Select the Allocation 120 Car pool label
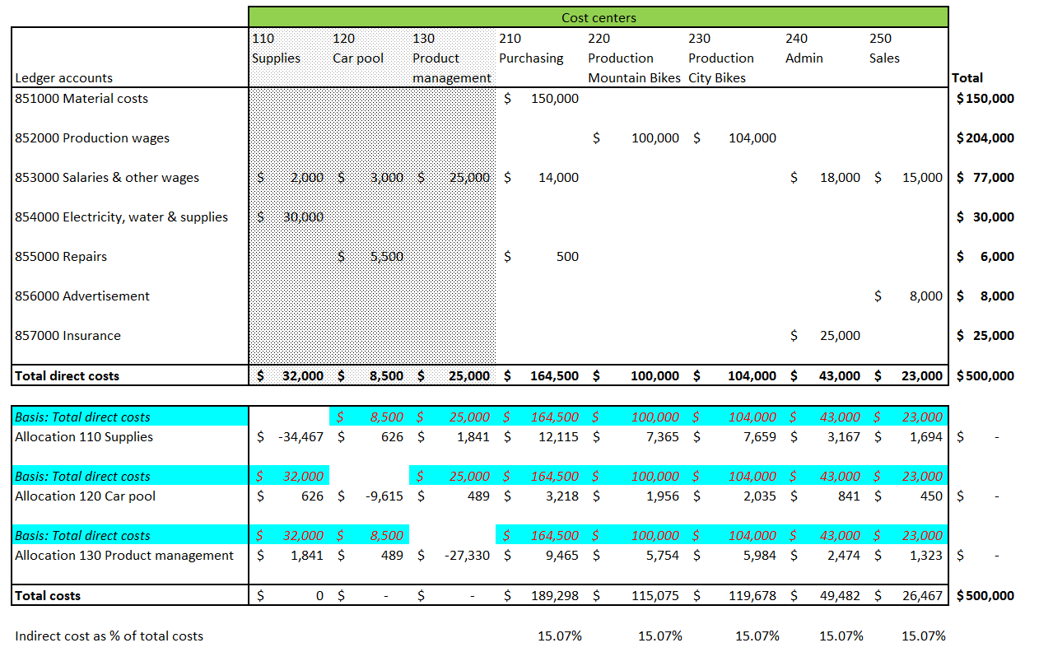 (85, 496)
